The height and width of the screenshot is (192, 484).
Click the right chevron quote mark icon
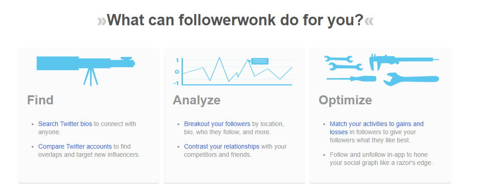click(x=369, y=21)
